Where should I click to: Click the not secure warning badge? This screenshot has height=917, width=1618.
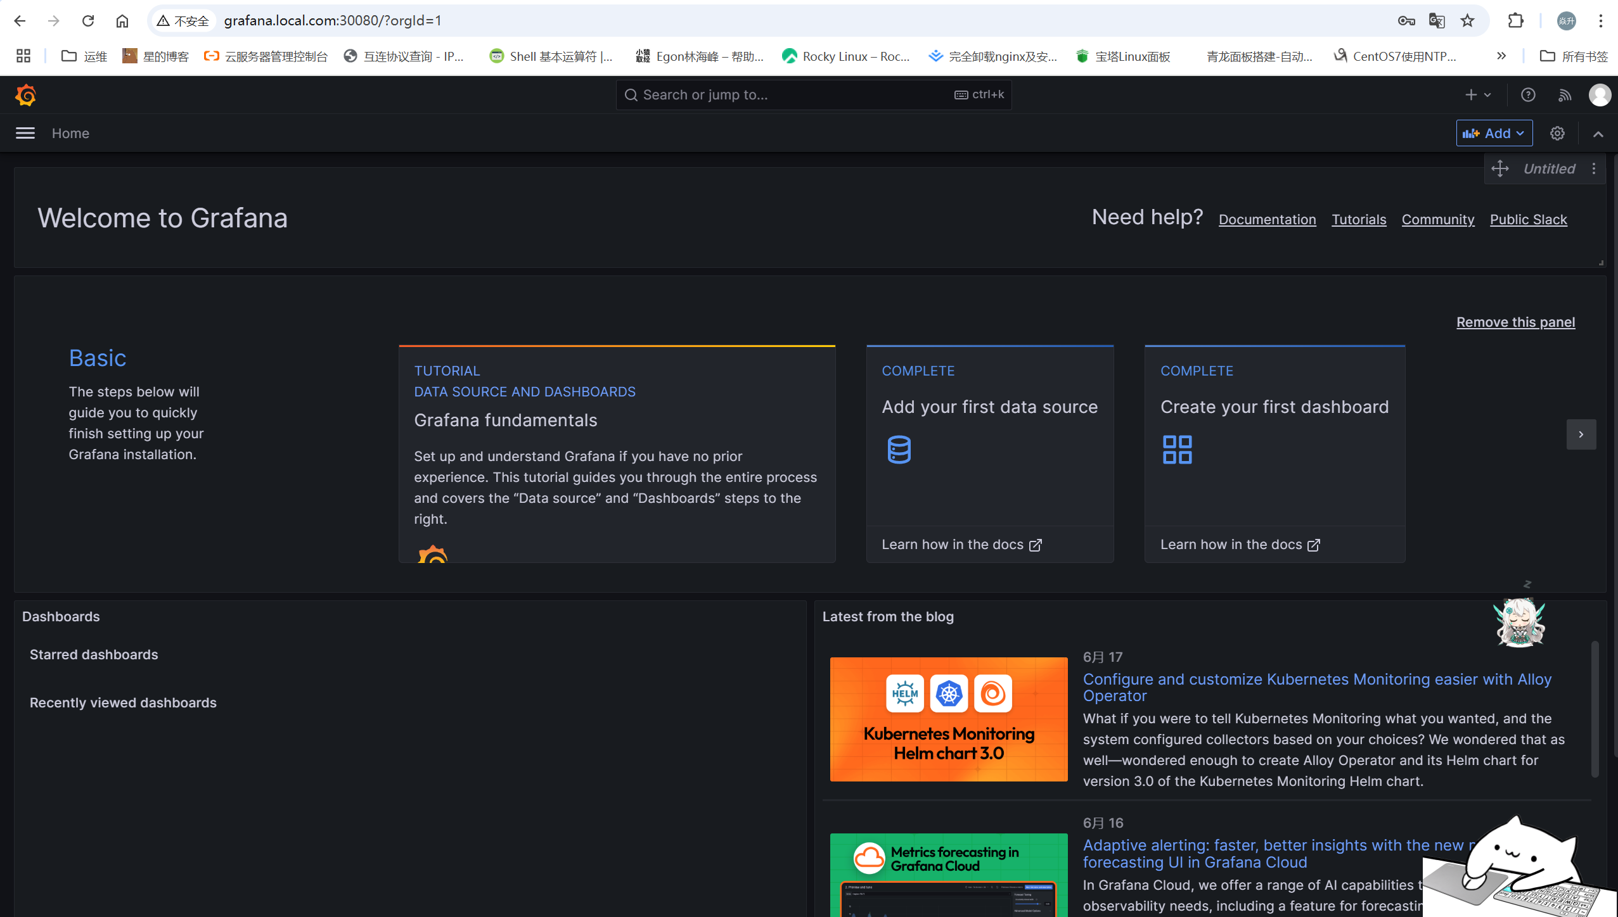(183, 21)
